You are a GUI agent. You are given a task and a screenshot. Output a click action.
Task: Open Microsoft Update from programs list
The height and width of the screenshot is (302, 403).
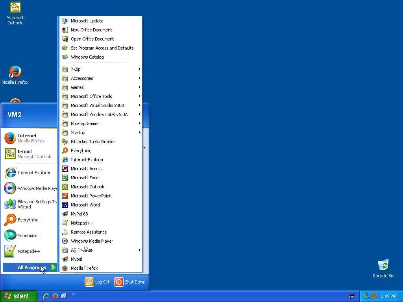point(101,21)
